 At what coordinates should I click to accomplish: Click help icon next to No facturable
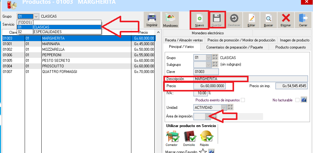pos(304,100)
